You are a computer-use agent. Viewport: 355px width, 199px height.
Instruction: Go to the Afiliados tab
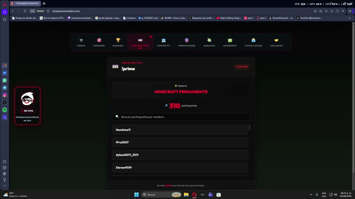tap(276, 42)
